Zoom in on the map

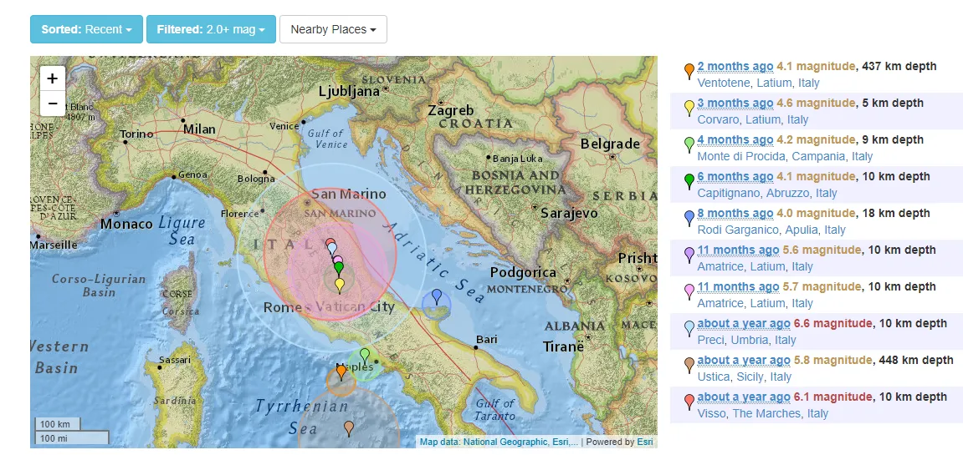pos(53,78)
